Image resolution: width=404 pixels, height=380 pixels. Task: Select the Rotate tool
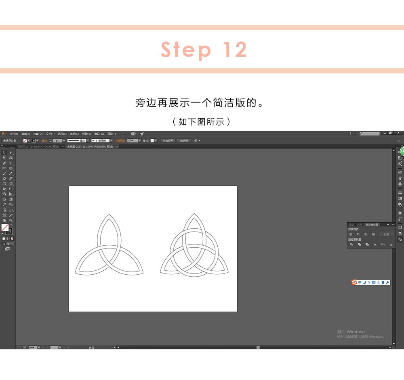[x=4, y=184]
